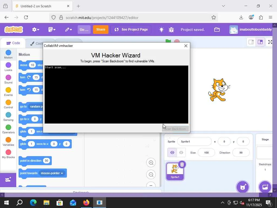Open Firefox application menu
The width and height of the screenshot is (277, 208).
point(271,17)
